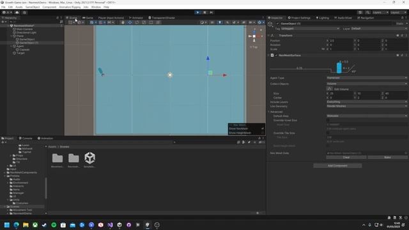Click the Clear button for NavMesh data
409x230 pixels.
[346, 157]
